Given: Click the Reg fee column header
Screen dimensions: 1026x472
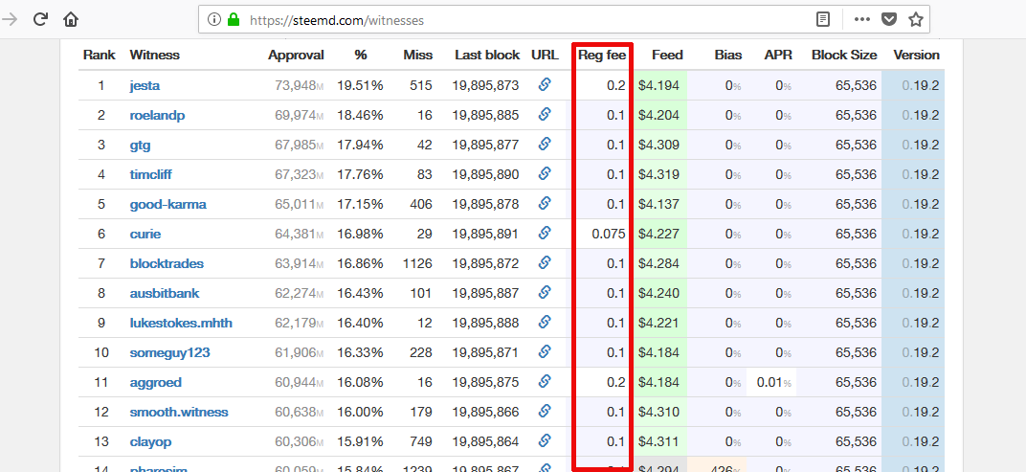Looking at the screenshot, I should [x=602, y=55].
